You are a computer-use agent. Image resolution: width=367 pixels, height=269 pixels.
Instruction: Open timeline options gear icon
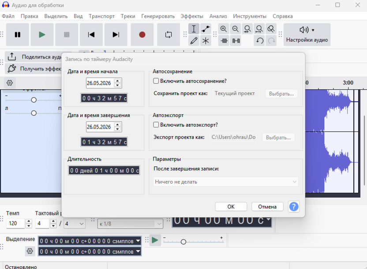10,83
